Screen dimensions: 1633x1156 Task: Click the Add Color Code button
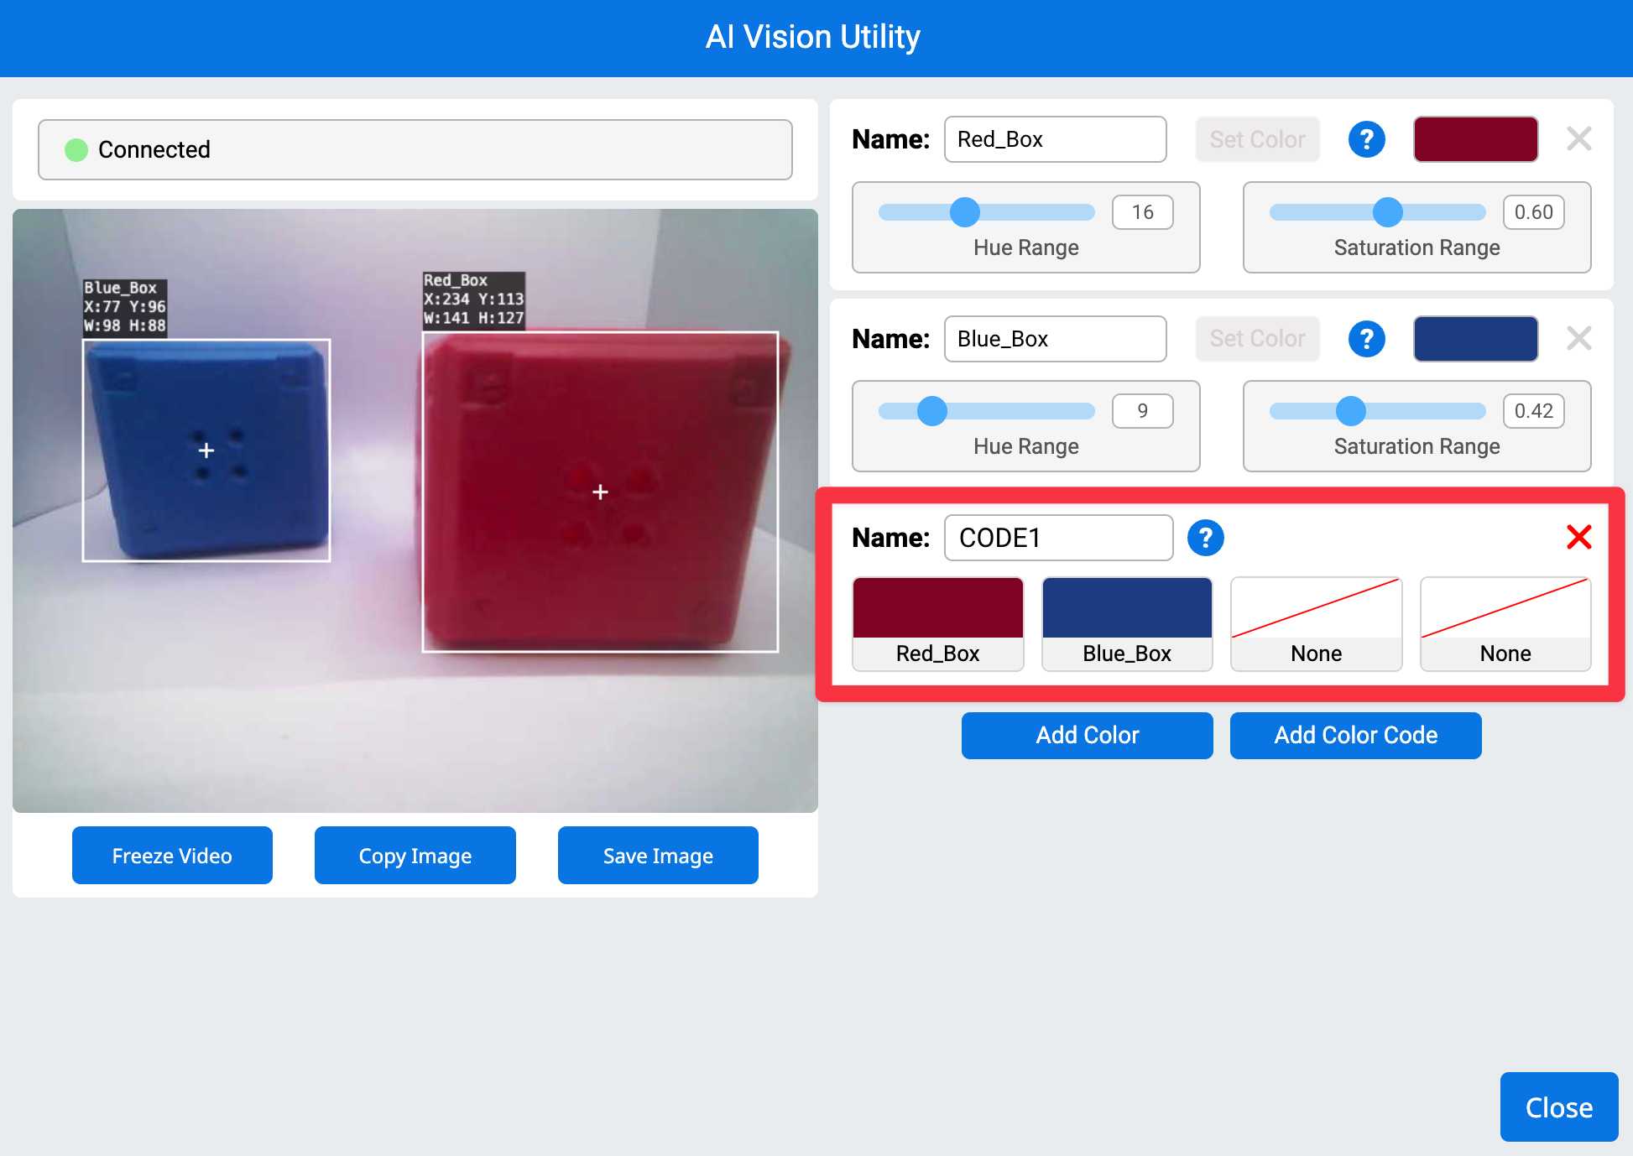click(x=1355, y=736)
